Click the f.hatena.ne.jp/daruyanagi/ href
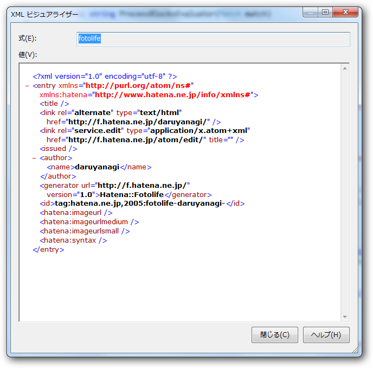The image size is (373, 368). click(x=138, y=122)
